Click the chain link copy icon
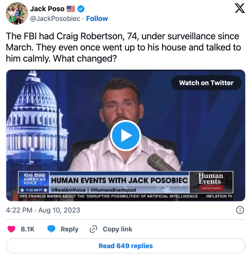Screen dimensions: 251x260 [x=93, y=229]
